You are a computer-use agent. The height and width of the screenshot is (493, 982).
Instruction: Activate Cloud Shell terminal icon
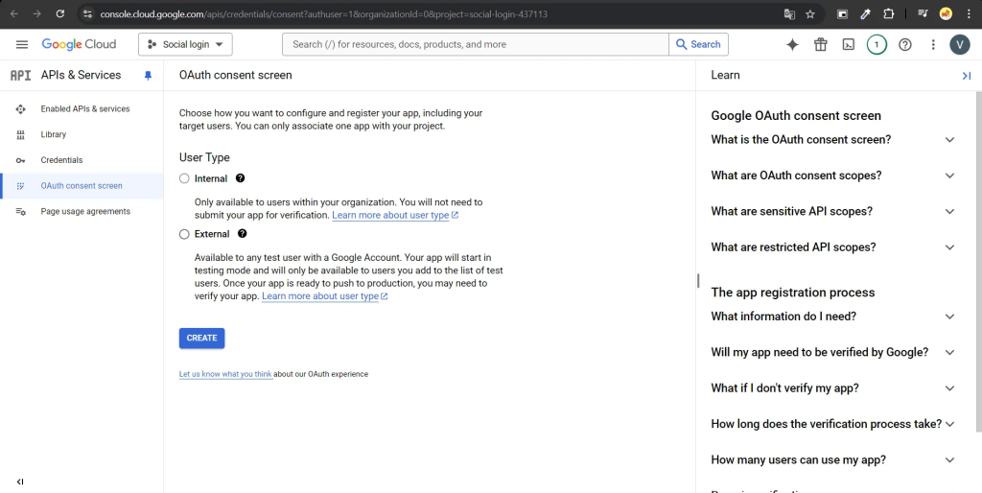pos(848,45)
